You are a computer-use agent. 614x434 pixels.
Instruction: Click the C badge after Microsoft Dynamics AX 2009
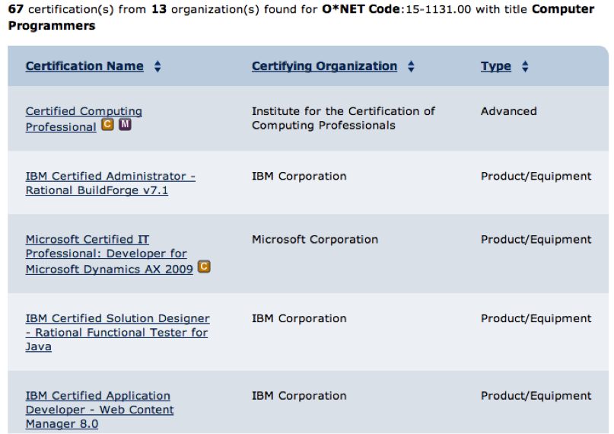204,266
